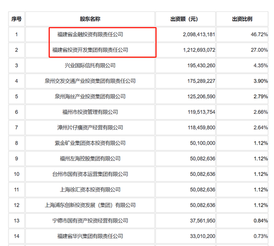Click the 股东名称 column header
Screen dimensions: 274x246
tap(90, 19)
